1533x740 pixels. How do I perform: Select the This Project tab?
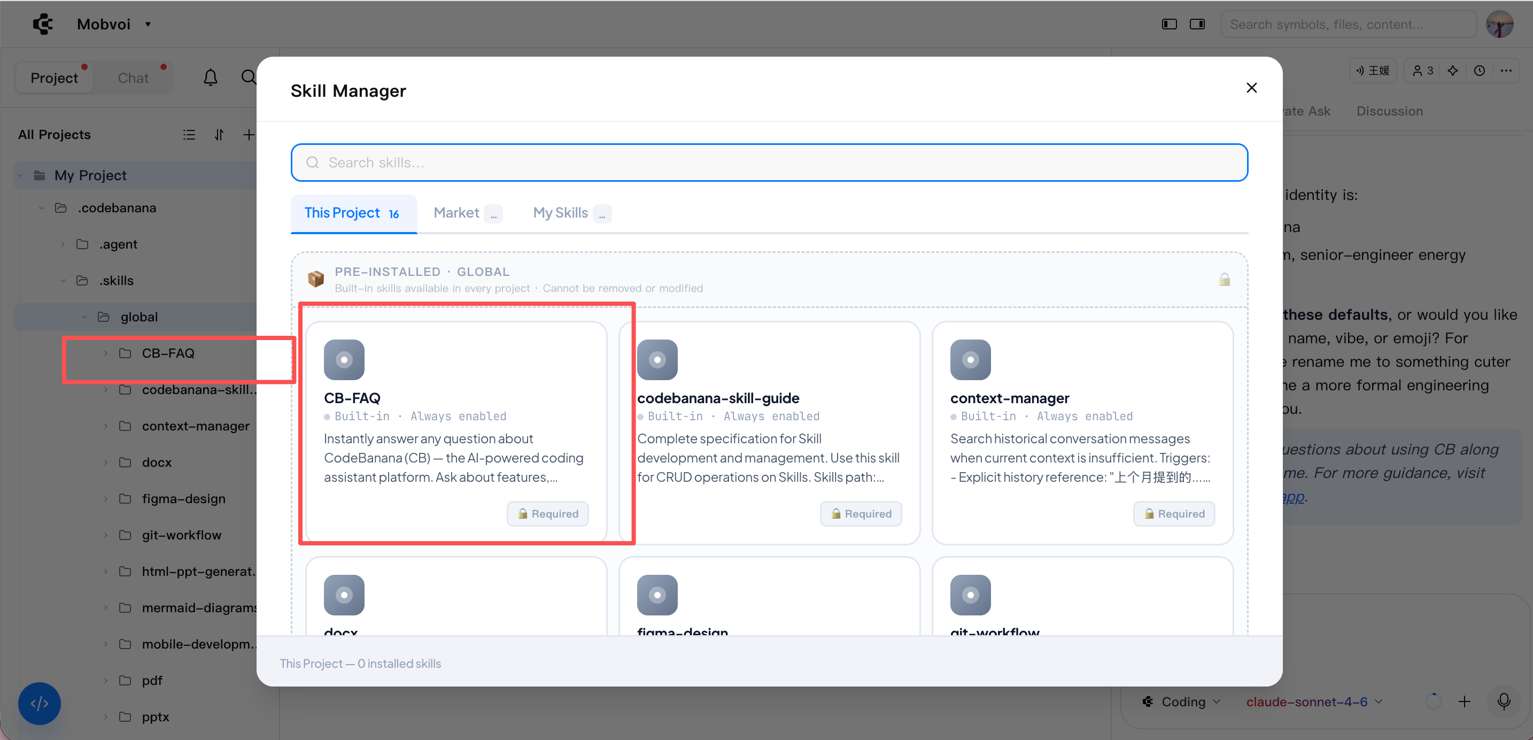click(x=353, y=213)
